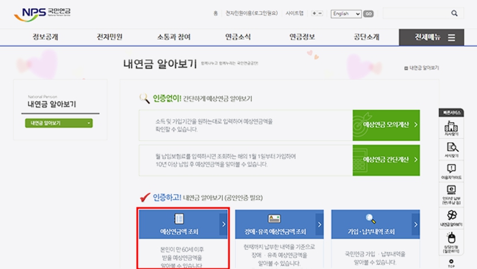Image resolution: width=477 pixels, height=269 pixels.
Task: Click the sidebar title 내연금 알아보기
Action: [x=52, y=104]
